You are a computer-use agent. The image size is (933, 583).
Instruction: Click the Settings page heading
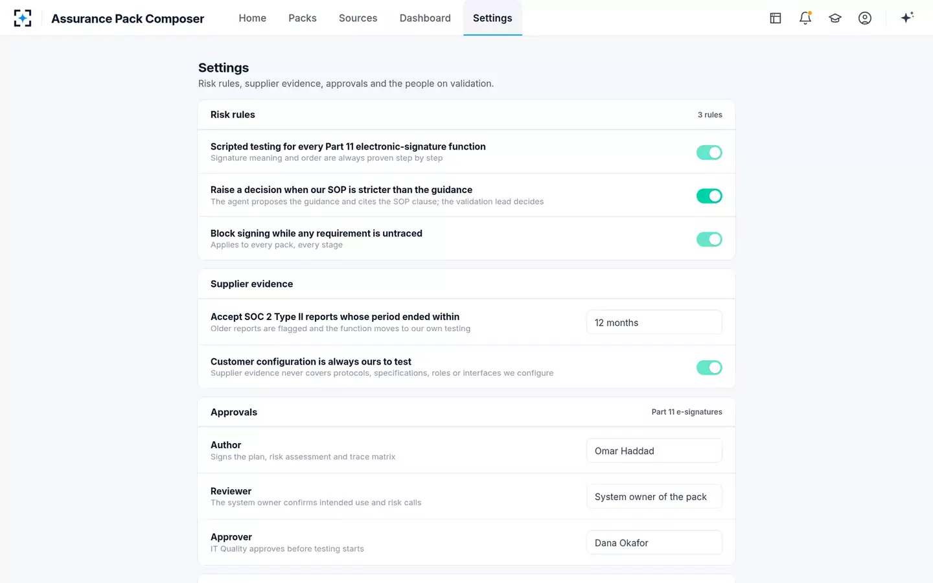(x=224, y=67)
